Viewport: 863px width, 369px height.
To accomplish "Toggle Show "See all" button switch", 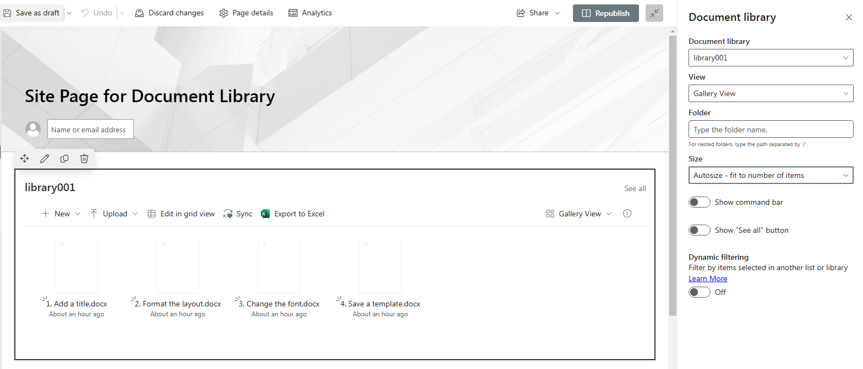I will pos(699,230).
